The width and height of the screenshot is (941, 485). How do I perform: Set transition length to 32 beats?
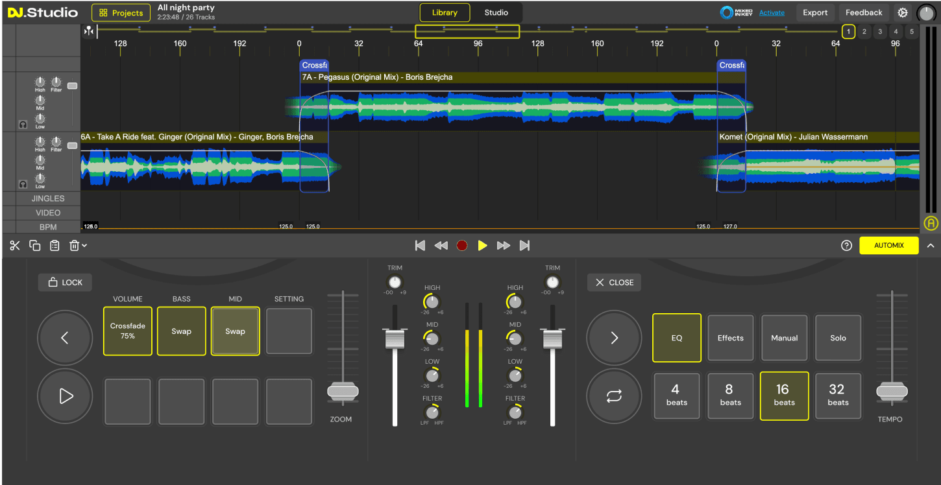coord(838,396)
